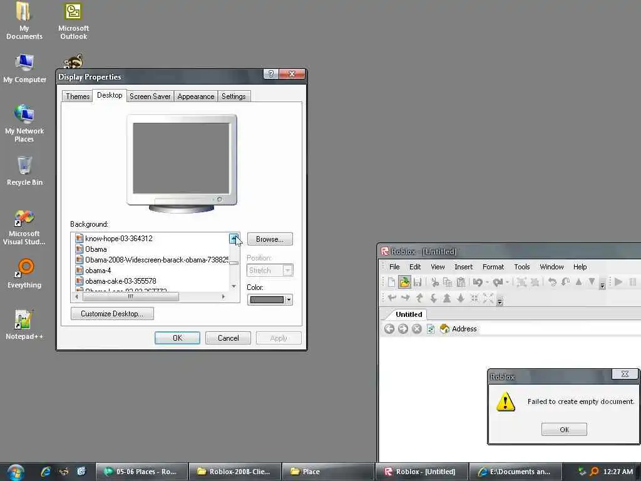Click the Customize Desktop... button
The height and width of the screenshot is (481, 641).
[112, 314]
